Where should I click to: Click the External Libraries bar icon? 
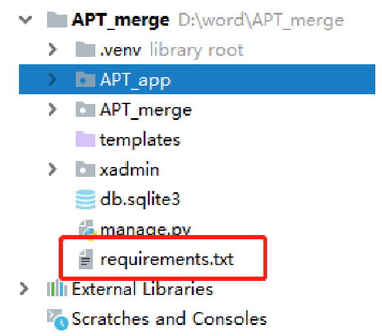[57, 288]
